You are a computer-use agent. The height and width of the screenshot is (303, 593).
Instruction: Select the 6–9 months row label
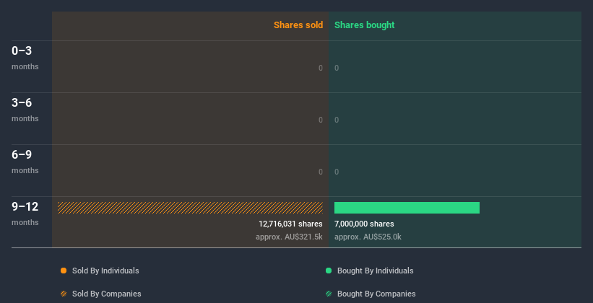coord(25,162)
